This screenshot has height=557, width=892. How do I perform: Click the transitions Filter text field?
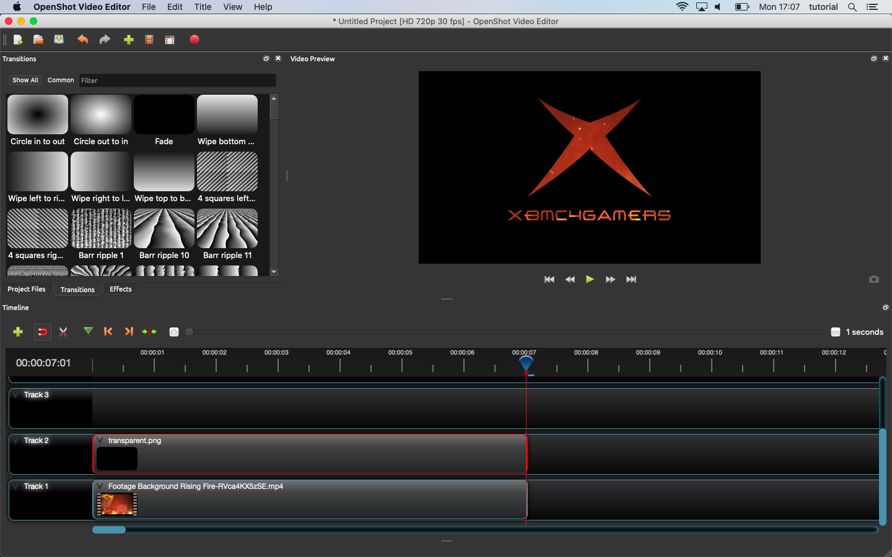coord(177,80)
